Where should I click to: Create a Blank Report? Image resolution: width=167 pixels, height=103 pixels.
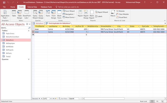[92, 14]
